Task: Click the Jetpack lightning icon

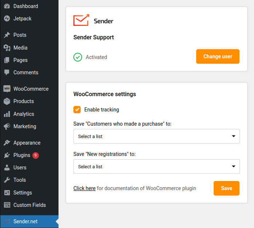Action: coord(7,19)
